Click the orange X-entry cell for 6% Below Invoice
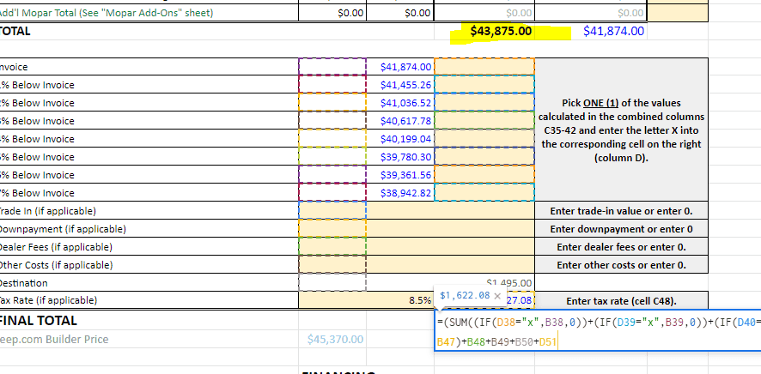Viewport: 761px width, 374px height. coord(484,175)
